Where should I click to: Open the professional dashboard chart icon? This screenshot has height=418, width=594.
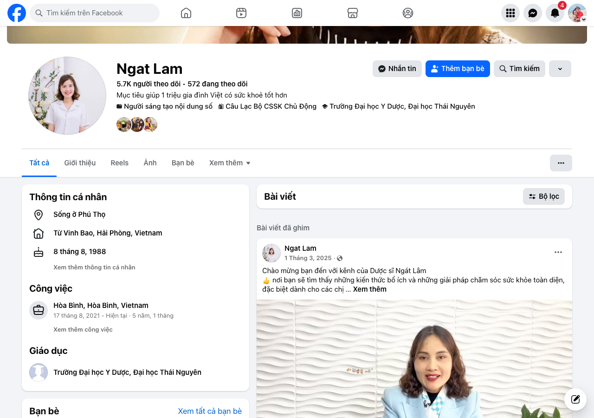coord(297,13)
